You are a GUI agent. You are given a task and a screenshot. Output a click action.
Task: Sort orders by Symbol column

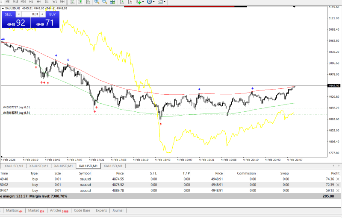coord(85,173)
